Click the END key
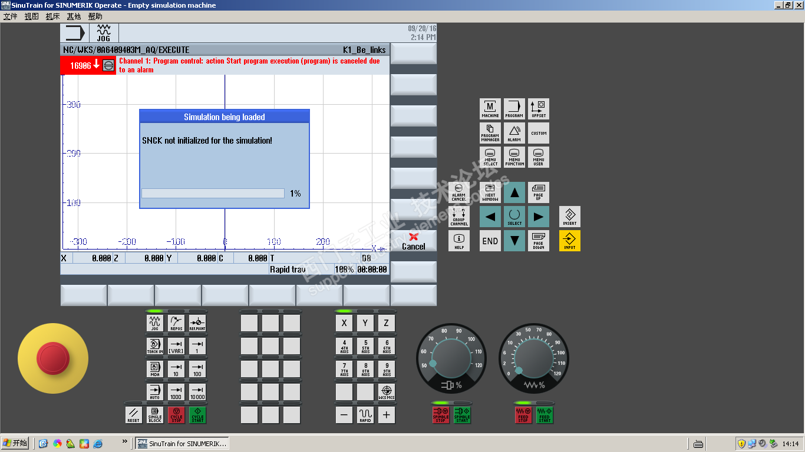Screen dimensions: 805x452 [x=490, y=241]
